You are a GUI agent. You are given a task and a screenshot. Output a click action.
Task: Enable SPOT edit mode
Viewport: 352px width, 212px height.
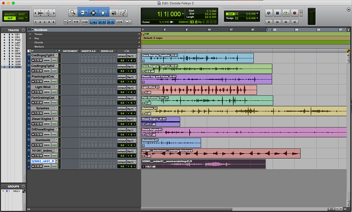[22, 14]
